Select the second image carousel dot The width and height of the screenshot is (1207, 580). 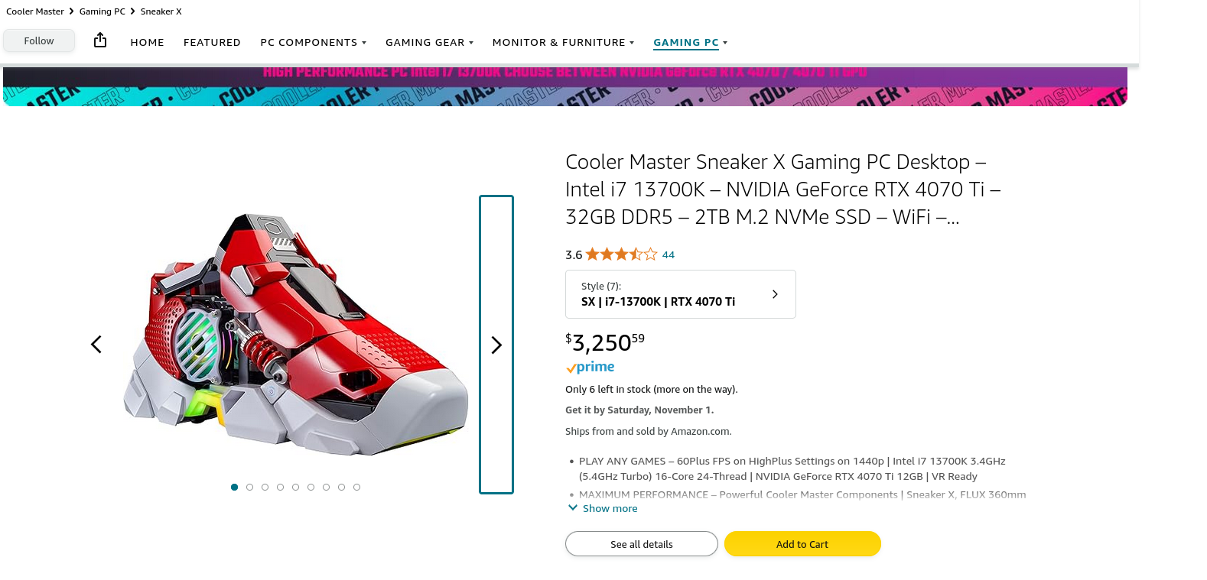click(249, 487)
